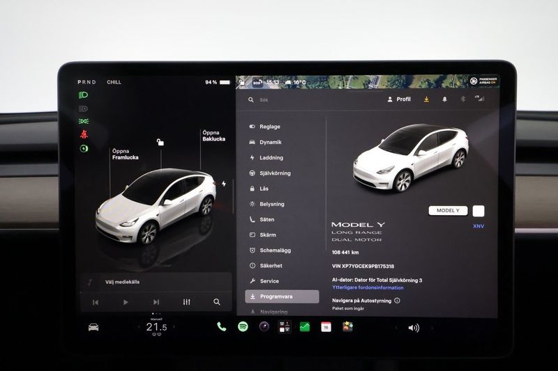Tap the 16°C weather readout

tap(296, 82)
